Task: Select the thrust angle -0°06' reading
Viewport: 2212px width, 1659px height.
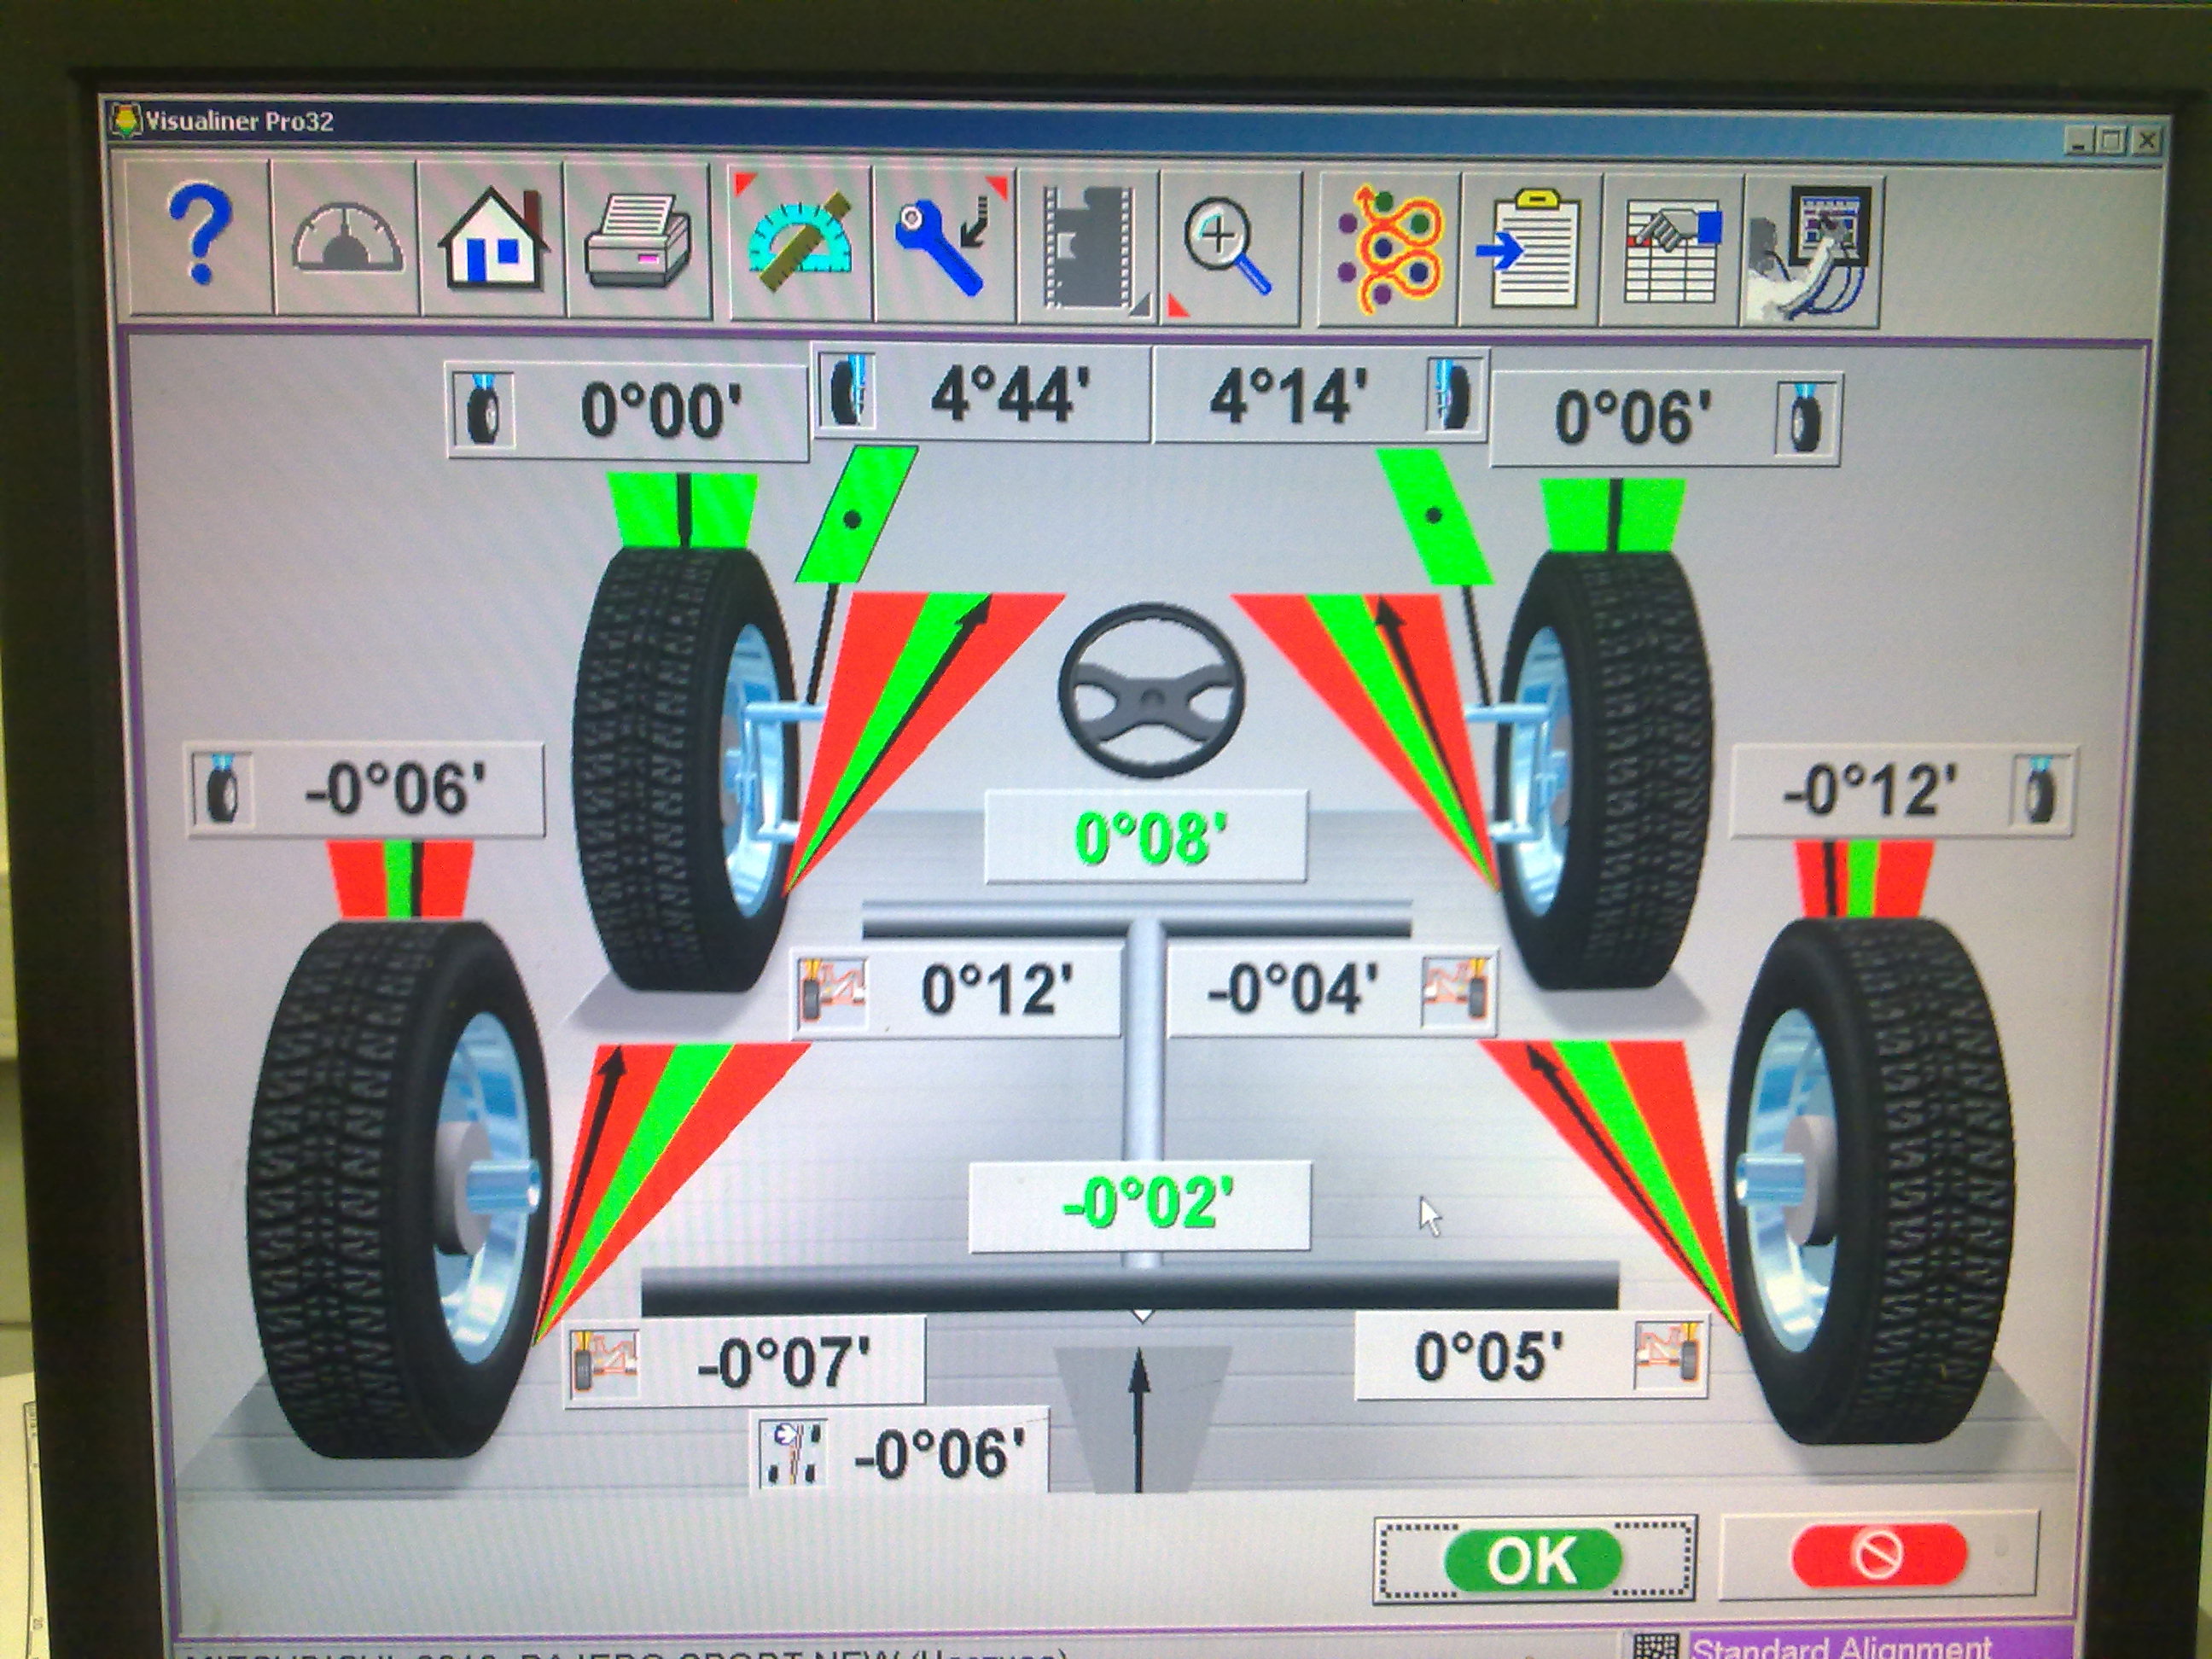Action: pyautogui.click(x=938, y=1453)
